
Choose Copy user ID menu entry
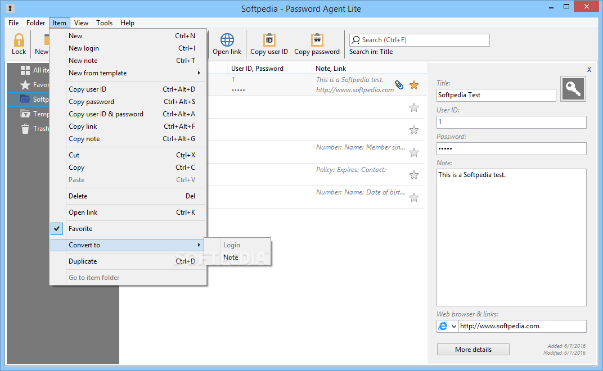128,89
